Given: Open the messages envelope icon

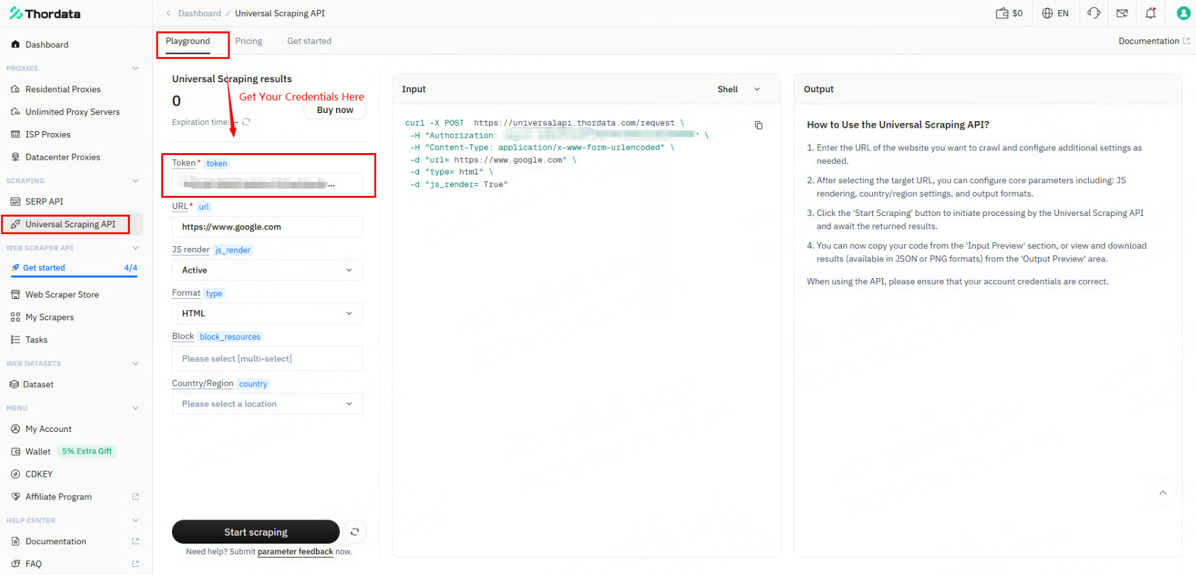Looking at the screenshot, I should pyautogui.click(x=1122, y=13).
